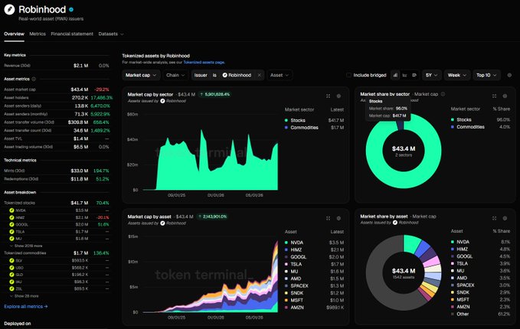
Task: Open the Top 10 dropdown
Action: tap(486, 75)
